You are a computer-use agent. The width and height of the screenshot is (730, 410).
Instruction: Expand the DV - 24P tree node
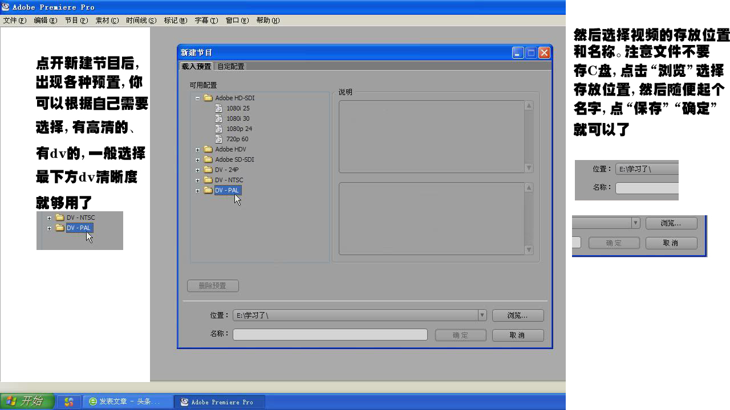198,170
